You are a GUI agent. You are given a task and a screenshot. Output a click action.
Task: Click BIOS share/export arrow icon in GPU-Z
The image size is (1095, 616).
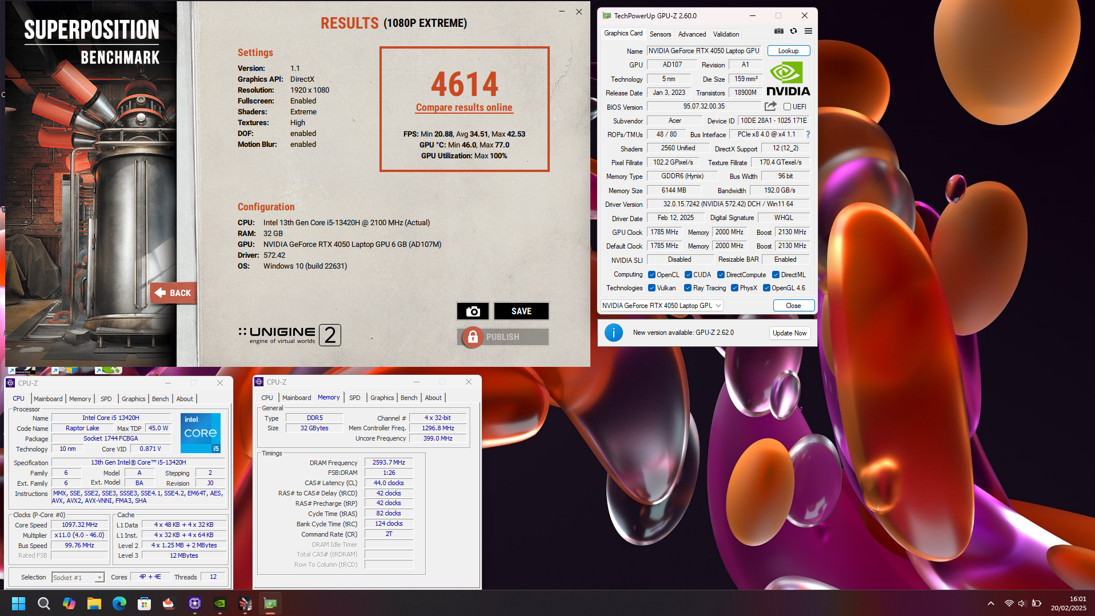pos(770,106)
